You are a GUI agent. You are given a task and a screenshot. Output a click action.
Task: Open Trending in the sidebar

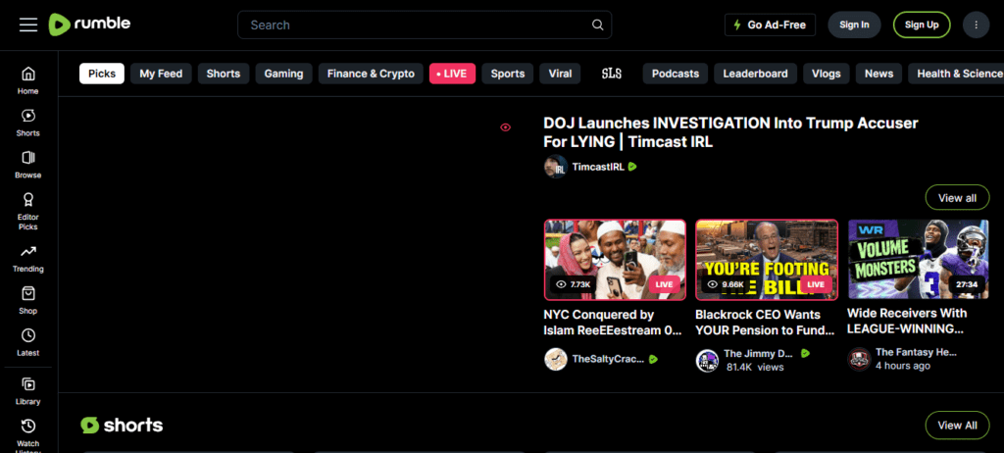click(x=28, y=258)
